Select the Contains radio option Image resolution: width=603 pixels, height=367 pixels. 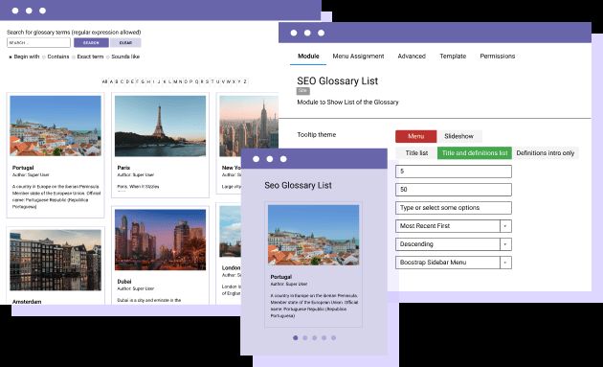pos(44,57)
